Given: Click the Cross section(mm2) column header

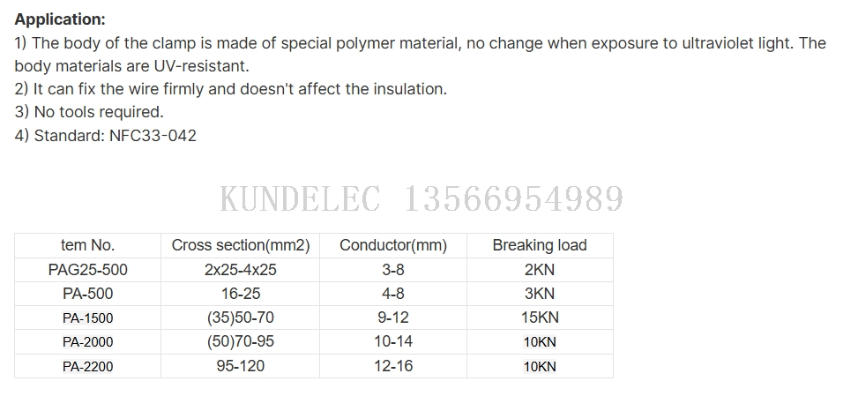Looking at the screenshot, I should [x=240, y=245].
